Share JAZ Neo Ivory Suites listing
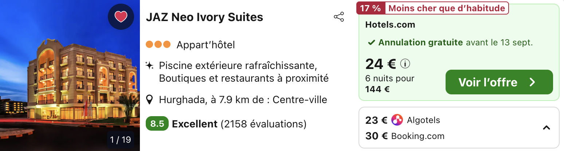 pyautogui.click(x=339, y=17)
